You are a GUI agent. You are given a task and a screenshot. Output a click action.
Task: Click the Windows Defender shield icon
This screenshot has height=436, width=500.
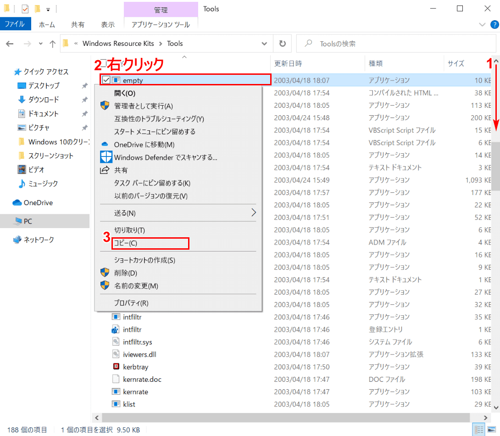(106, 157)
